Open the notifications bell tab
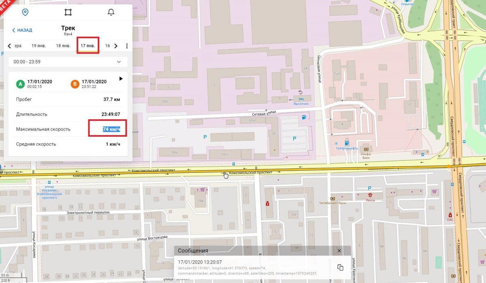This screenshot has width=486, height=283. pyautogui.click(x=111, y=12)
